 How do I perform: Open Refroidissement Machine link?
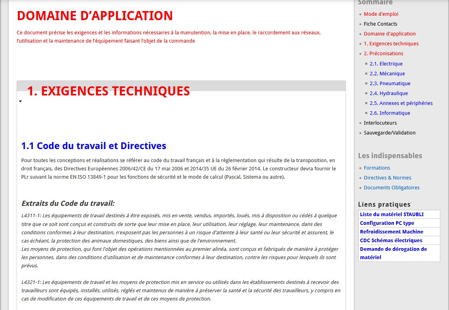(391, 232)
